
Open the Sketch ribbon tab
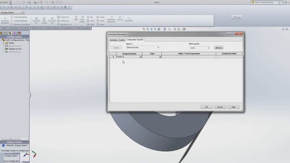coord(5,28)
